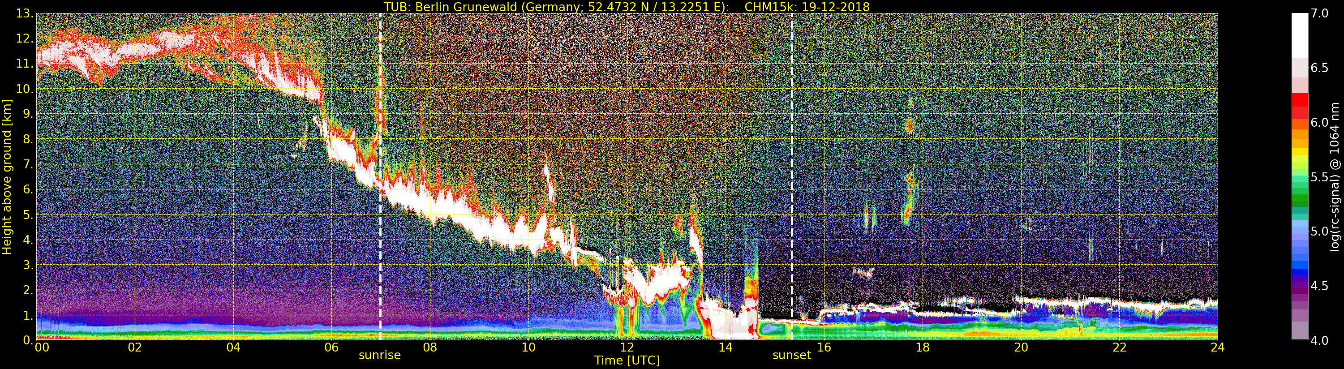This screenshot has height=369, width=1344.
Task: Click the time axis tick label '14'
Action: [x=725, y=348]
